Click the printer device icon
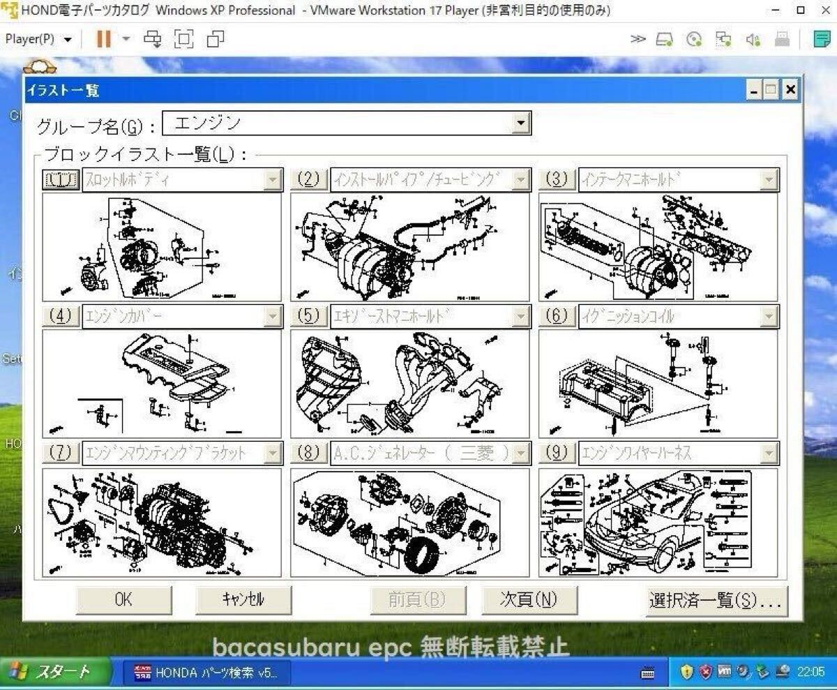Image resolution: width=837 pixels, height=690 pixels. pyautogui.click(x=783, y=40)
